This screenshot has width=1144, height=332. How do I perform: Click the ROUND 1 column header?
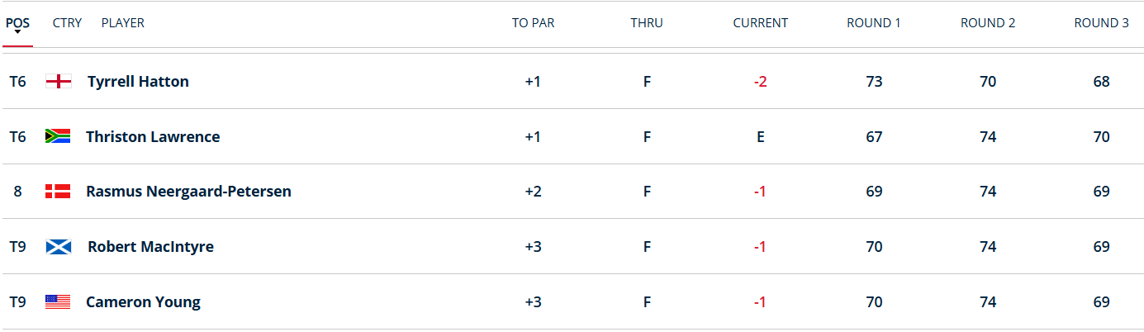coord(874,23)
